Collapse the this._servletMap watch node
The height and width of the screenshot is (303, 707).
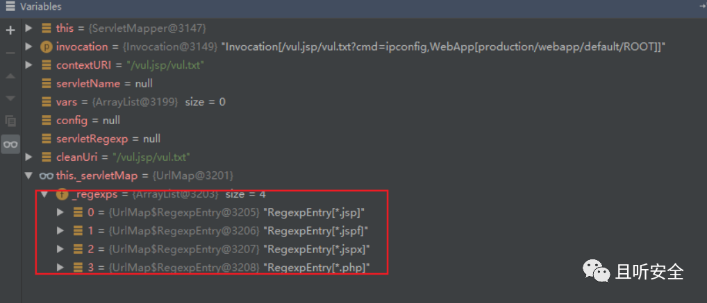pyautogui.click(x=29, y=175)
